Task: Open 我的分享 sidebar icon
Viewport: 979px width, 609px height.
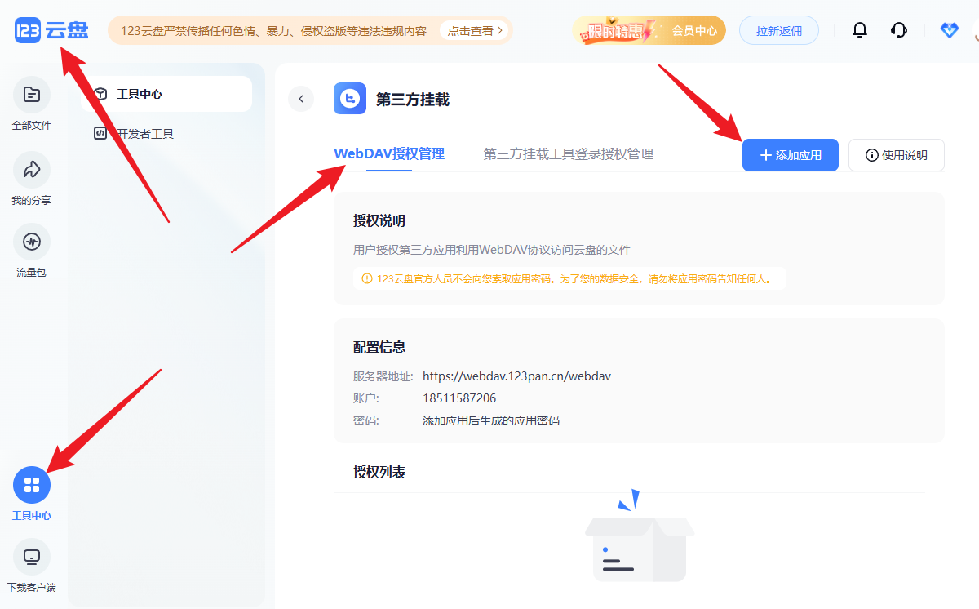Action: pos(32,170)
